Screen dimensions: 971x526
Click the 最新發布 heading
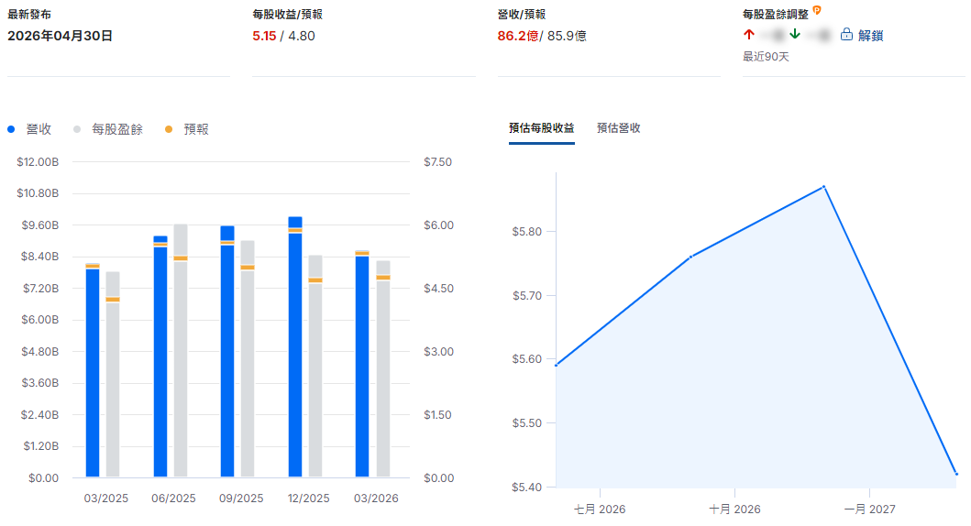(29, 15)
